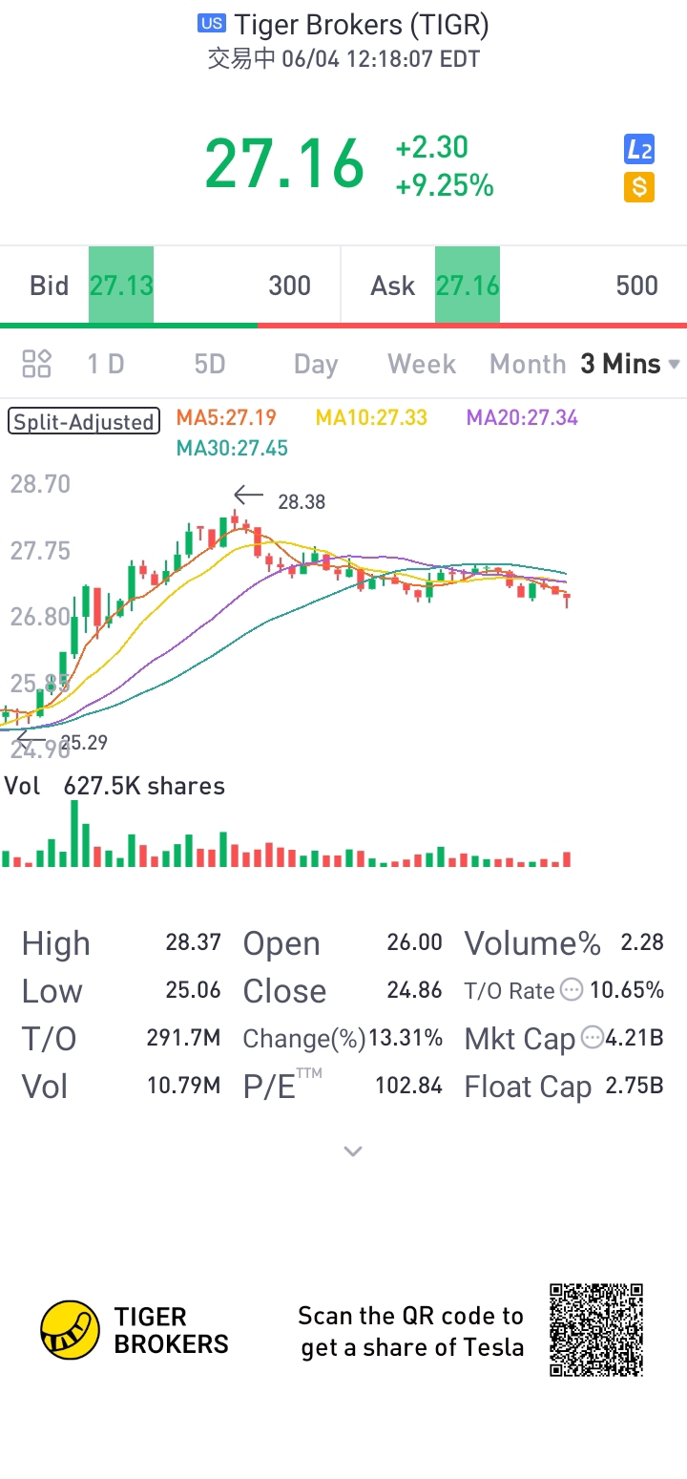This screenshot has width=687, height=1479.
Task: Tap the T/O value 291.7M
Action: point(184,1038)
